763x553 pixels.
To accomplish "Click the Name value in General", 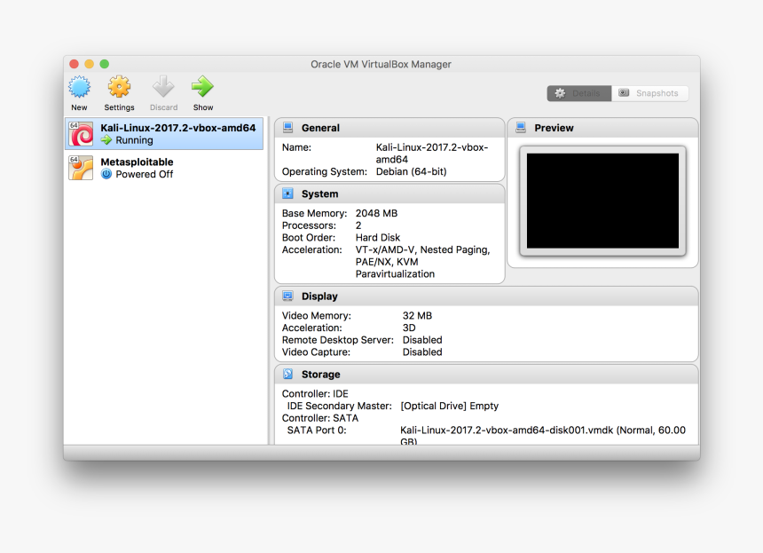I will tap(431, 153).
